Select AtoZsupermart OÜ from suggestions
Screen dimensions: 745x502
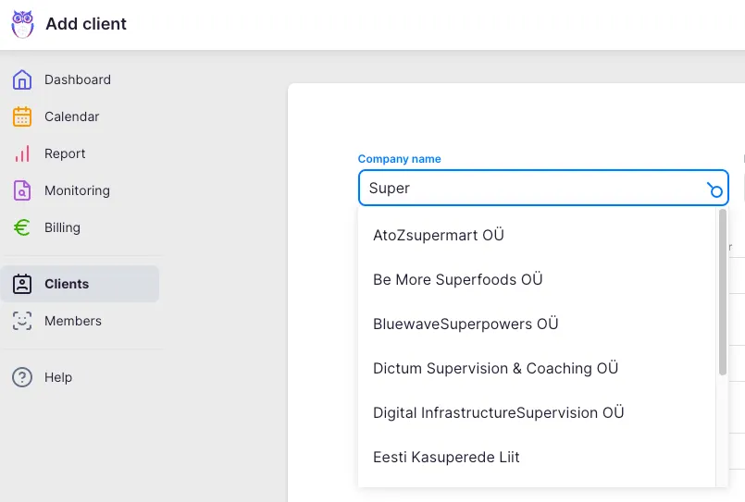[439, 235]
